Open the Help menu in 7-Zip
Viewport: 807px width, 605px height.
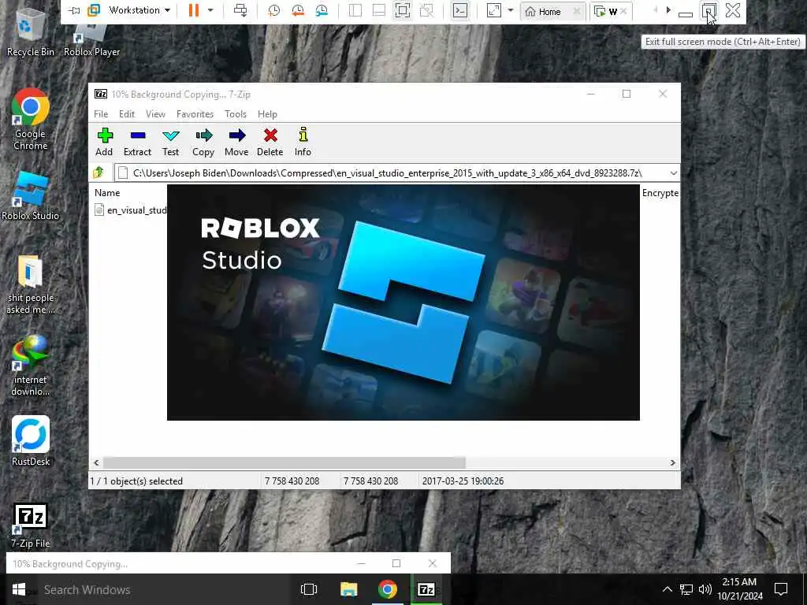click(x=267, y=113)
